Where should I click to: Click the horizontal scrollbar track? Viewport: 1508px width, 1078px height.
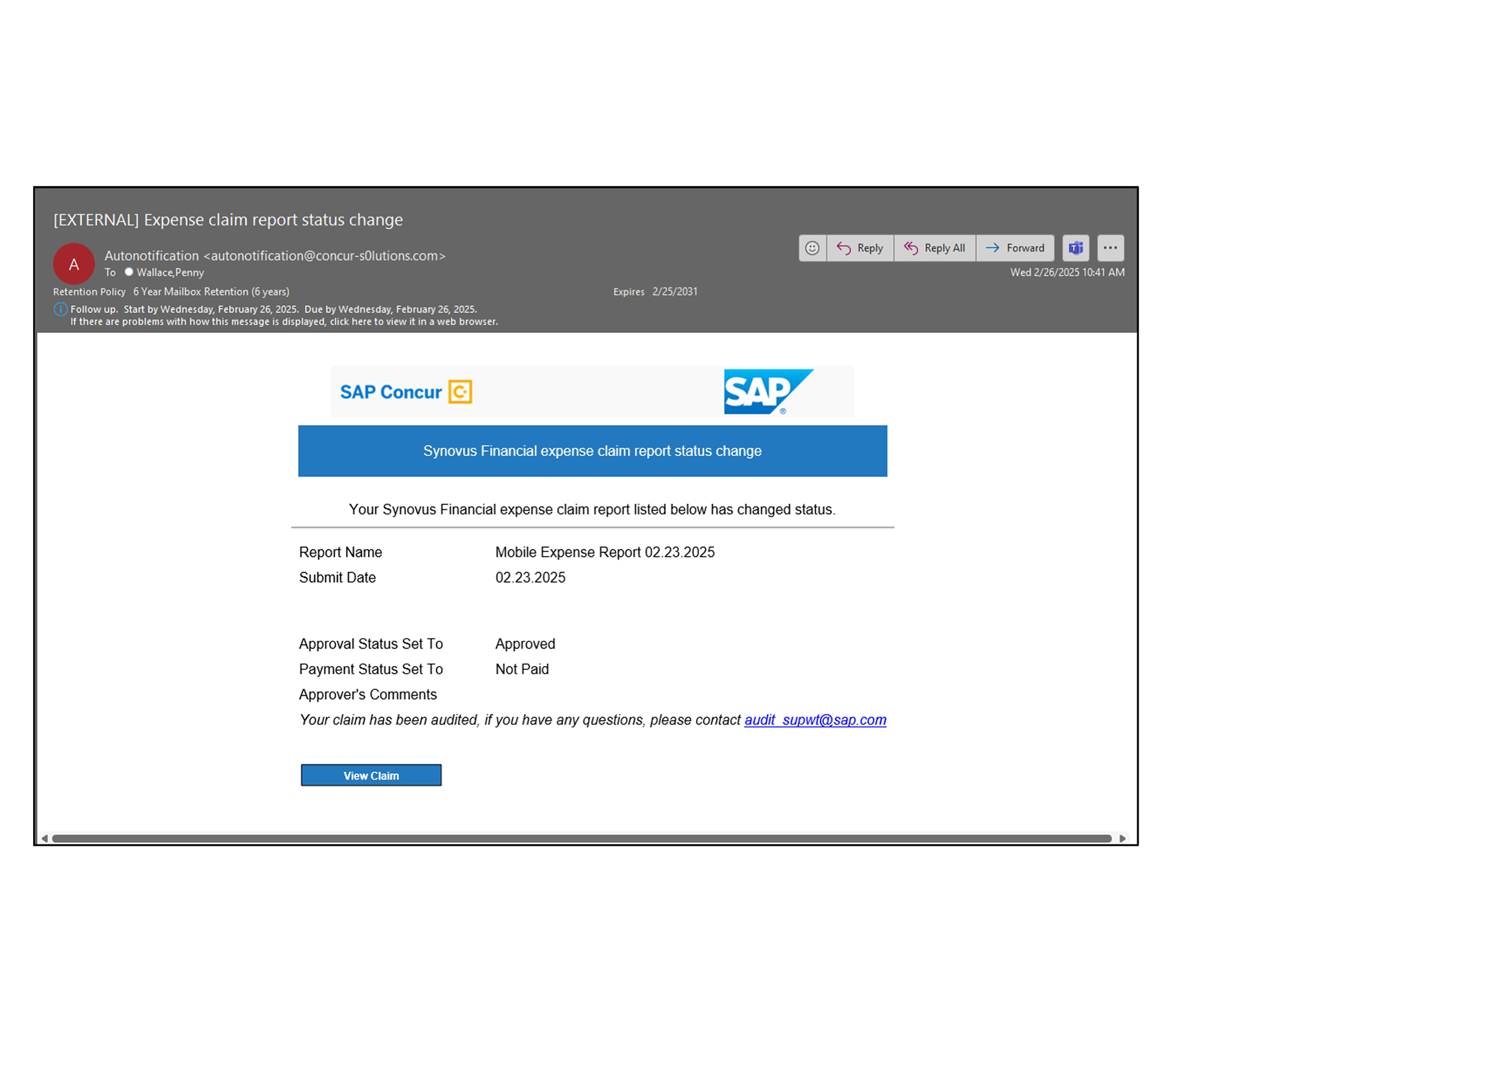pyautogui.click(x=582, y=839)
